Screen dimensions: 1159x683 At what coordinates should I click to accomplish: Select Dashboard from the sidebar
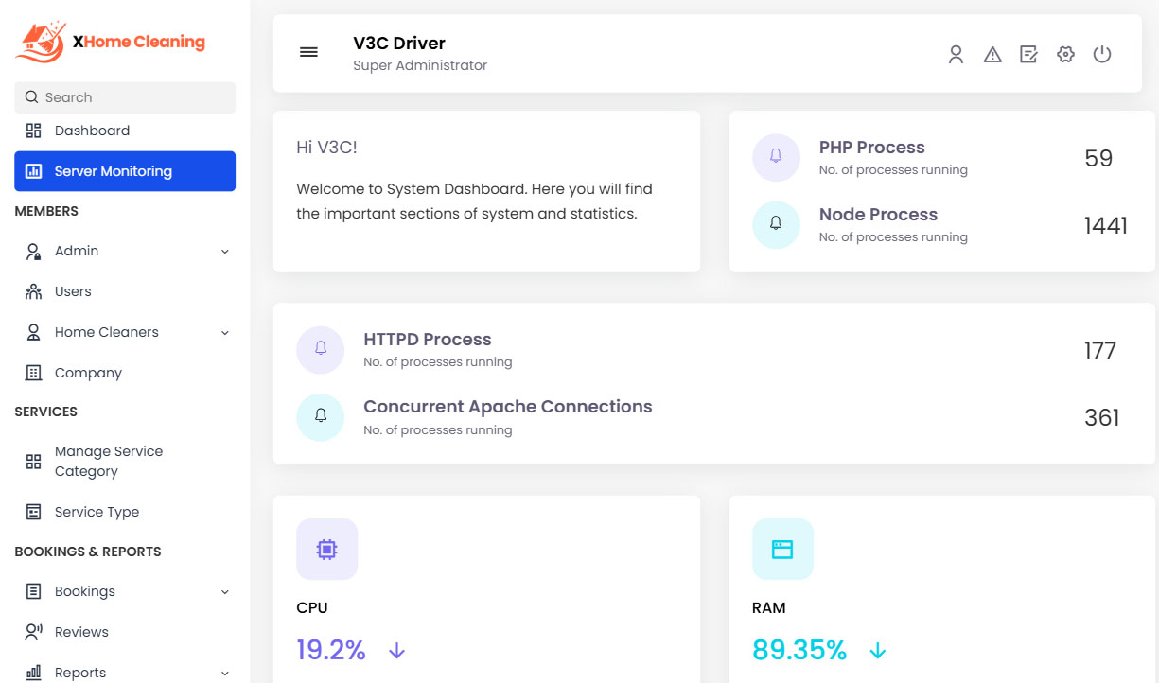click(92, 131)
